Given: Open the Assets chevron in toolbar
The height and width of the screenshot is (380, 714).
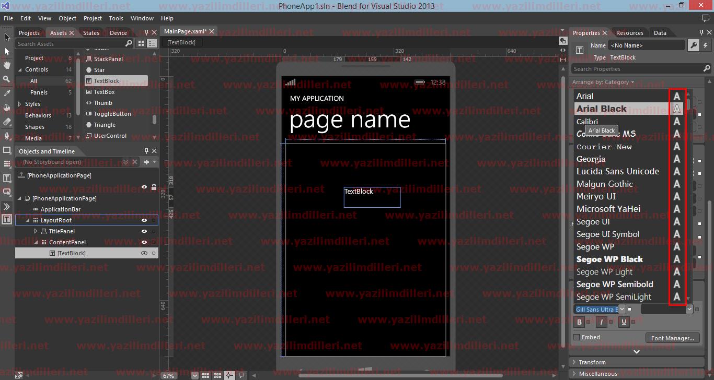Looking at the screenshot, I should (x=7, y=207).
